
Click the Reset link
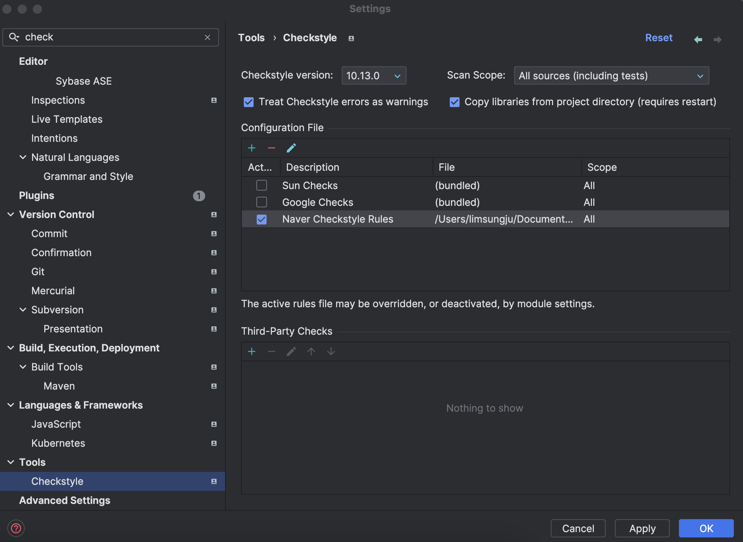[659, 38]
